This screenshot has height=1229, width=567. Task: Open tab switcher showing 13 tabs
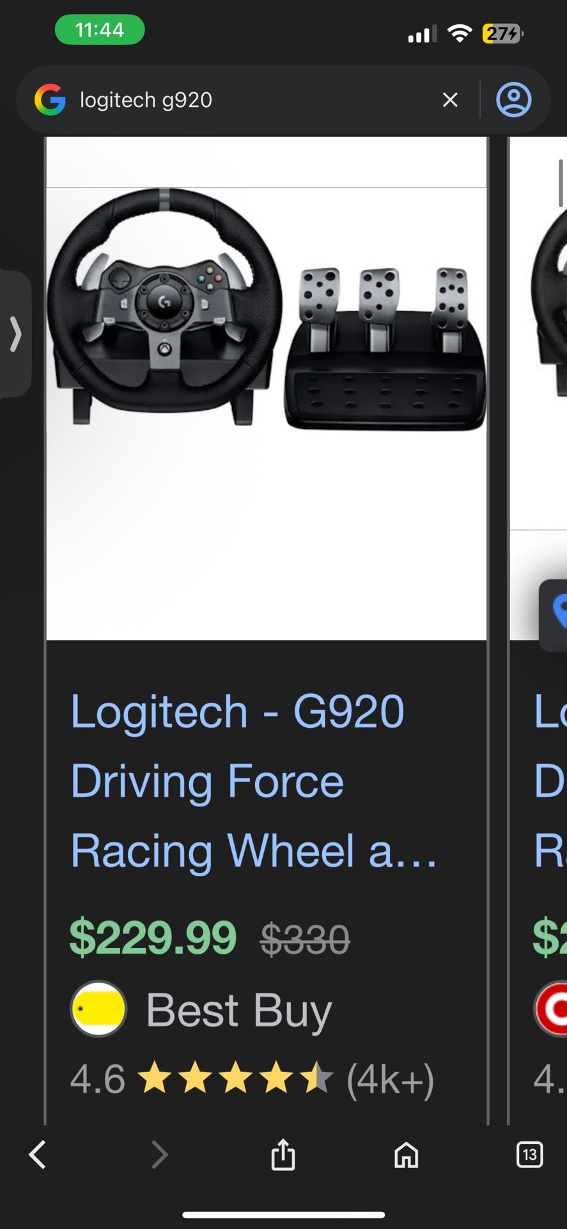[529, 1155]
